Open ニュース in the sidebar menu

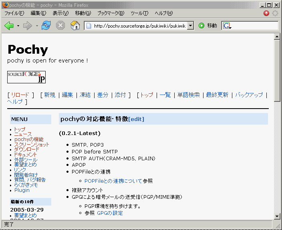(x=23, y=134)
